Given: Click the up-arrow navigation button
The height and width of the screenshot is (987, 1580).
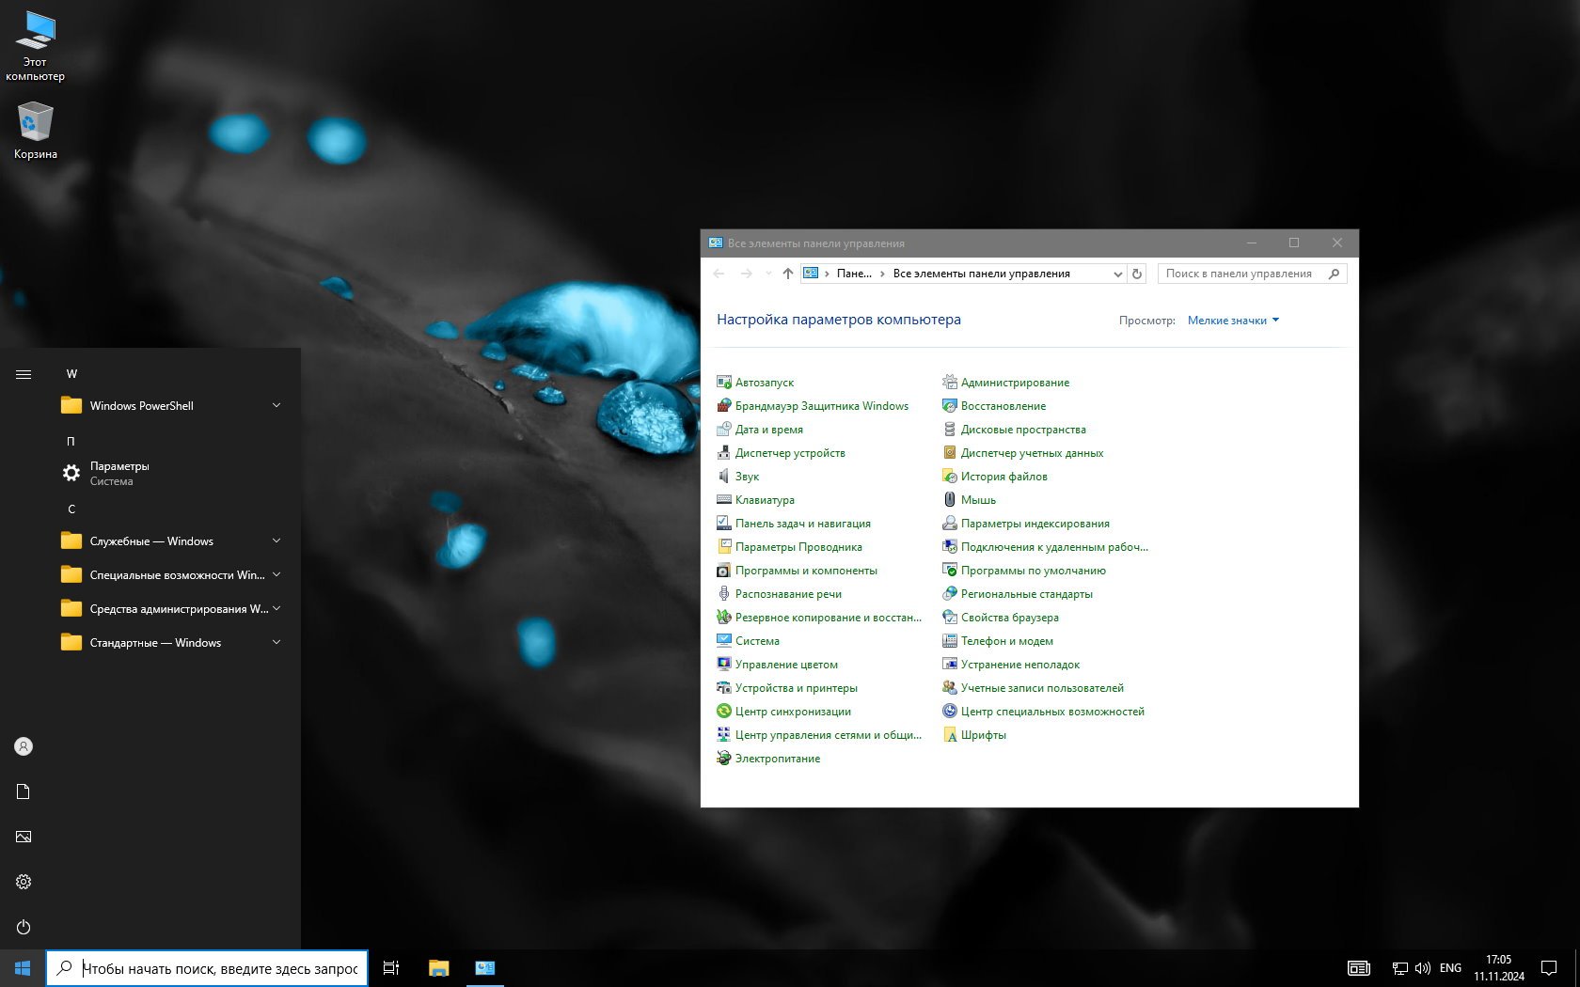Looking at the screenshot, I should coord(787,274).
